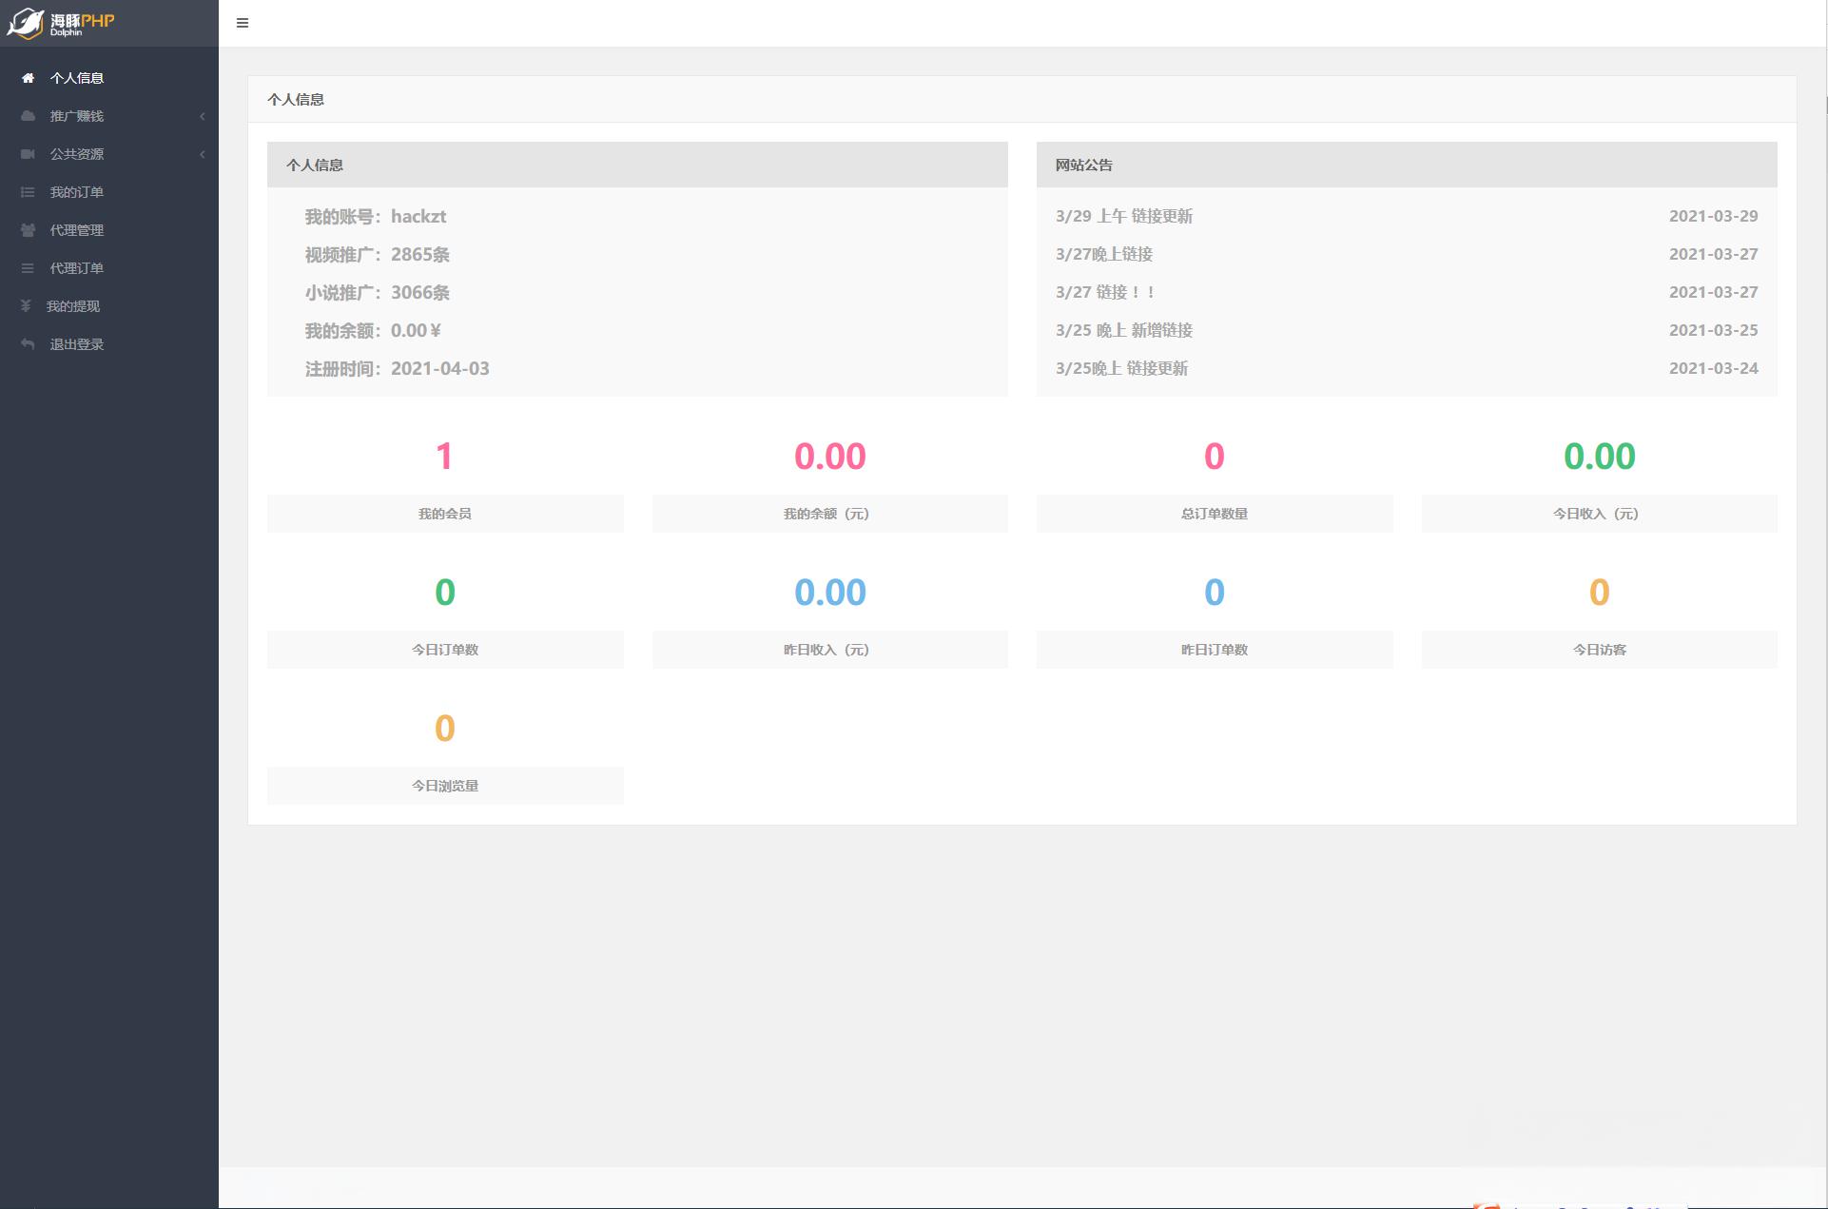Expand the 推广赚钱 submenu chevron
The height and width of the screenshot is (1209, 1828).
(202, 116)
